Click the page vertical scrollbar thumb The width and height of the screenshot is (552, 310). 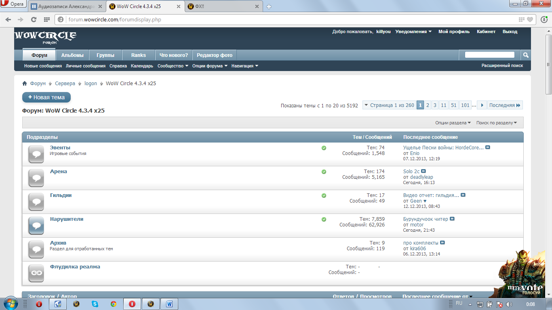(548, 64)
